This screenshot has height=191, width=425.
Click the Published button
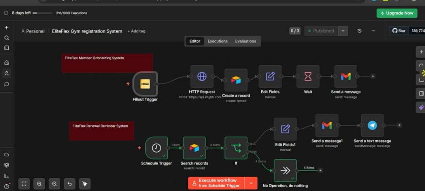(x=321, y=31)
